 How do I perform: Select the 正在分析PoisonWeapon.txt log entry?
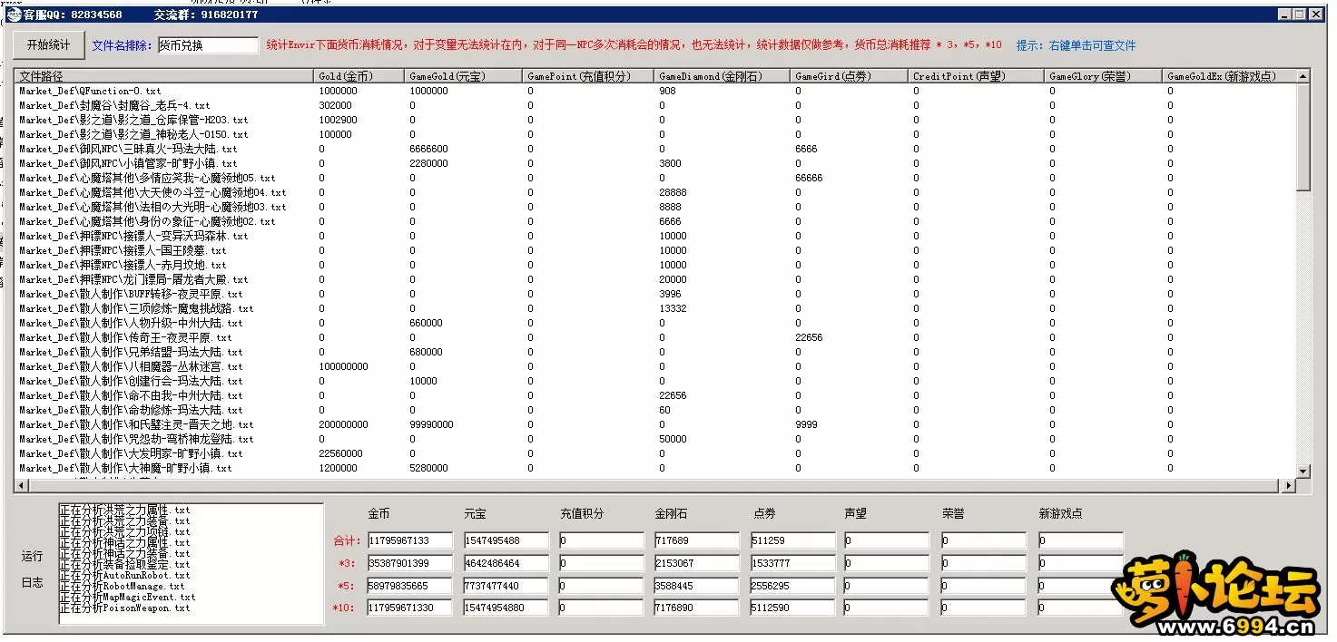coord(125,608)
